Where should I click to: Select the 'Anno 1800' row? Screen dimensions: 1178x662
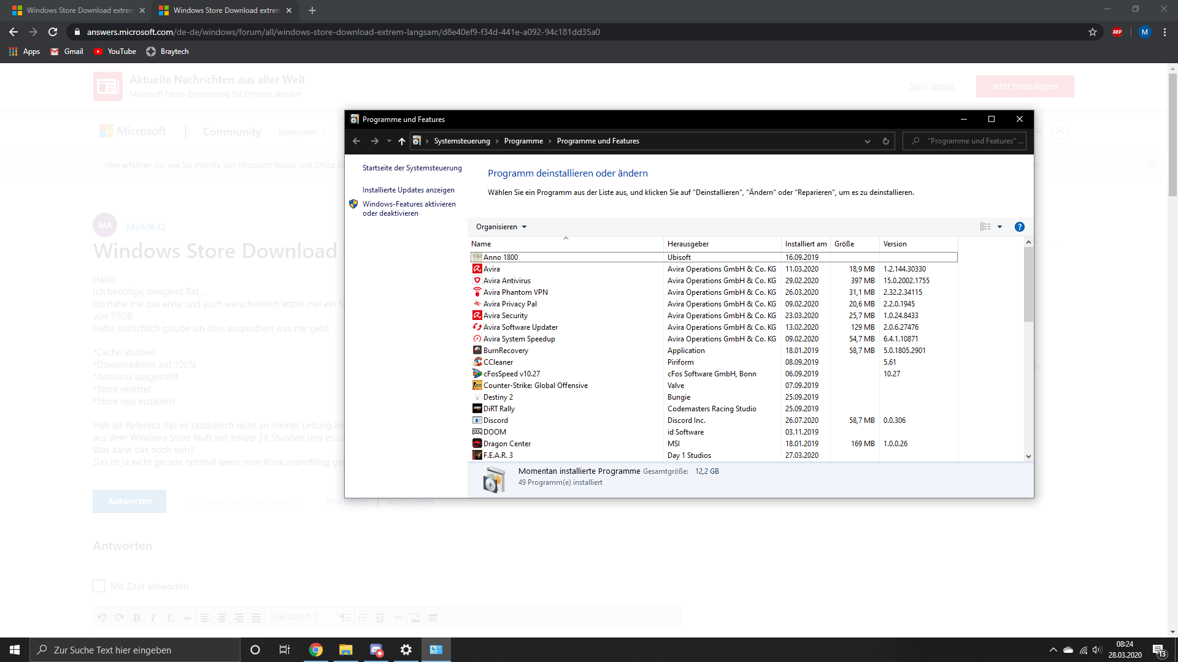(714, 257)
